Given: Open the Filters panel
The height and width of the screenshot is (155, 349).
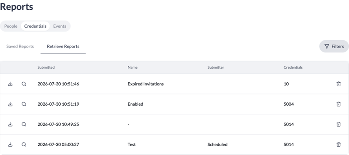Looking at the screenshot, I should tap(334, 46).
